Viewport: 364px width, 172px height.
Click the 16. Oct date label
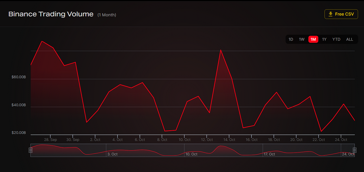pos(251,140)
